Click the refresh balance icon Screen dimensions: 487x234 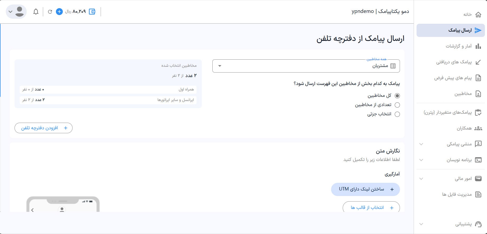coord(50,12)
